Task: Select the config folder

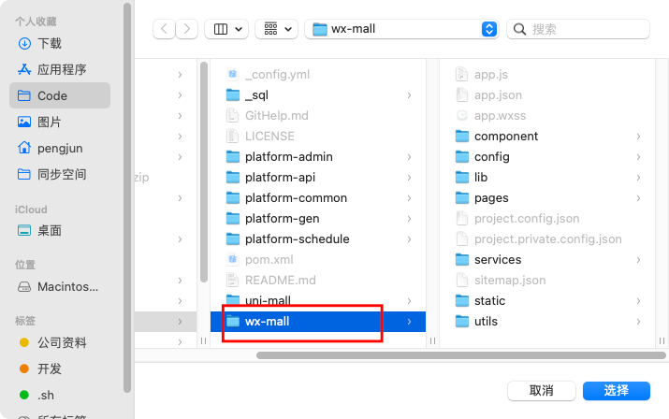Action: [x=547, y=156]
